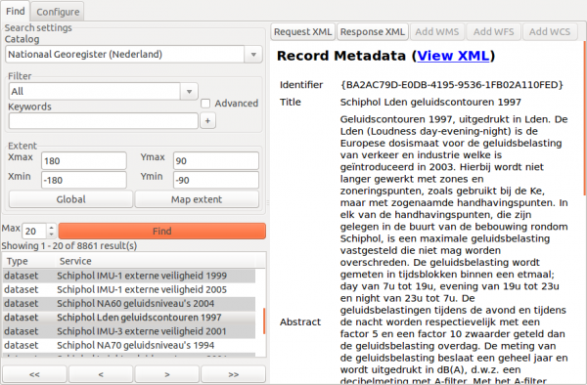Open the Catalog dropdown list
Viewport: 587px width, 385px height.
tap(253, 55)
